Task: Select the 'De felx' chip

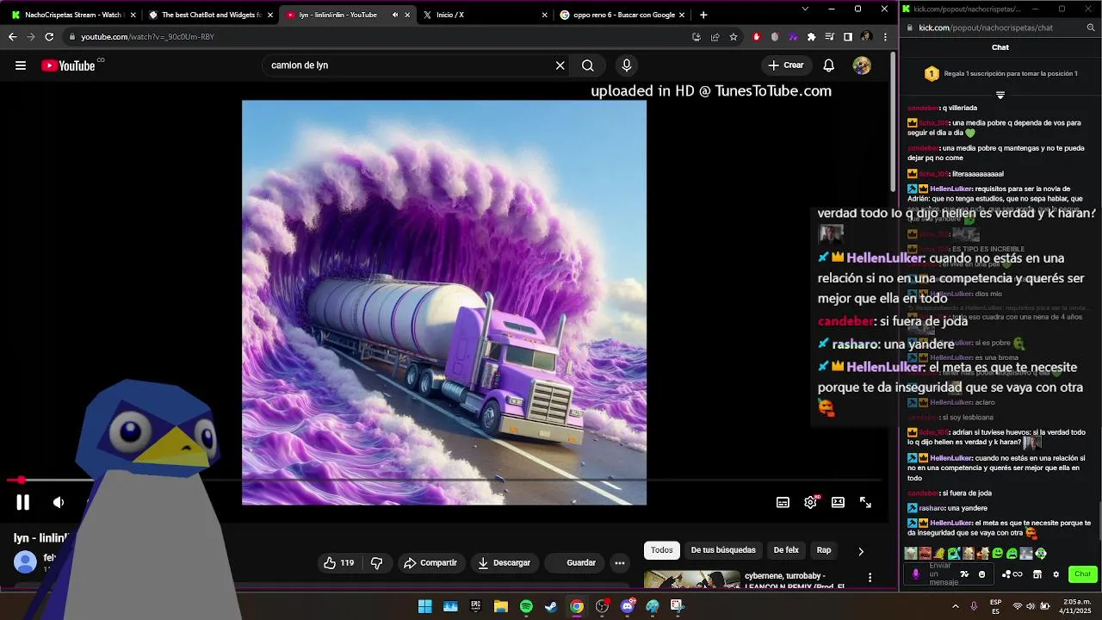Action: tap(786, 550)
